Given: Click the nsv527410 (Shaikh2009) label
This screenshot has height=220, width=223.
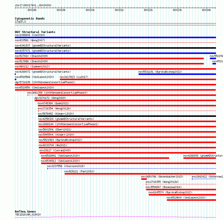Looking at the screenshot, I should point(32,56).
